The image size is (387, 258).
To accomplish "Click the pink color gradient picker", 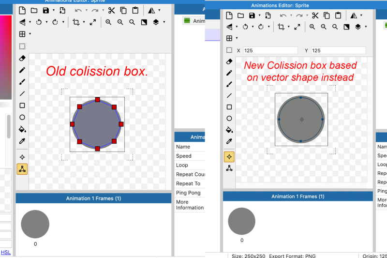I will point(5,53).
